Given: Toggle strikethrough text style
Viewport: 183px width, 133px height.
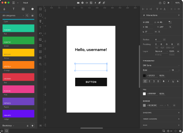Looking at the screenshot, I should [178, 81].
